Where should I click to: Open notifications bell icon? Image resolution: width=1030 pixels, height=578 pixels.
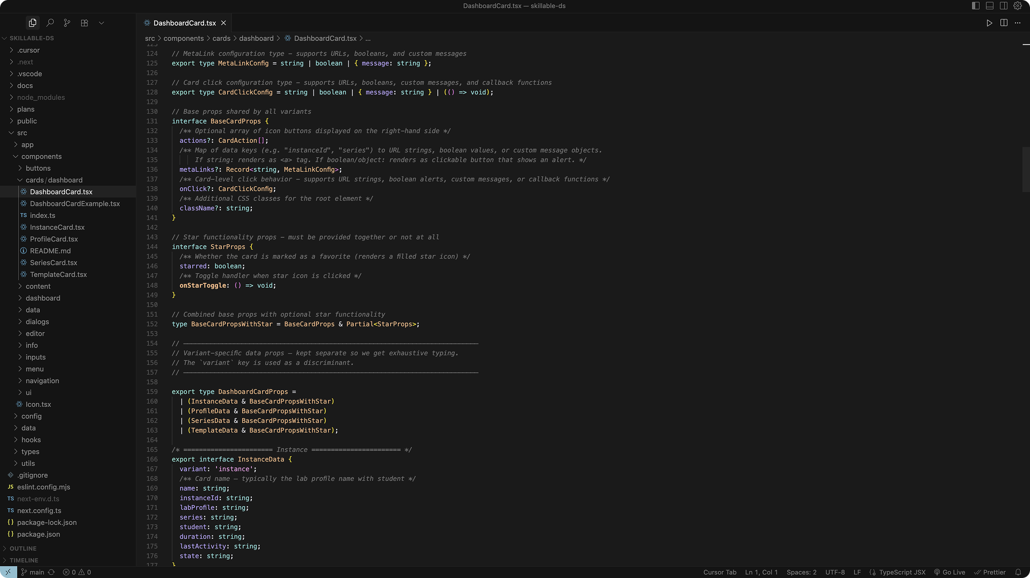(x=1018, y=572)
